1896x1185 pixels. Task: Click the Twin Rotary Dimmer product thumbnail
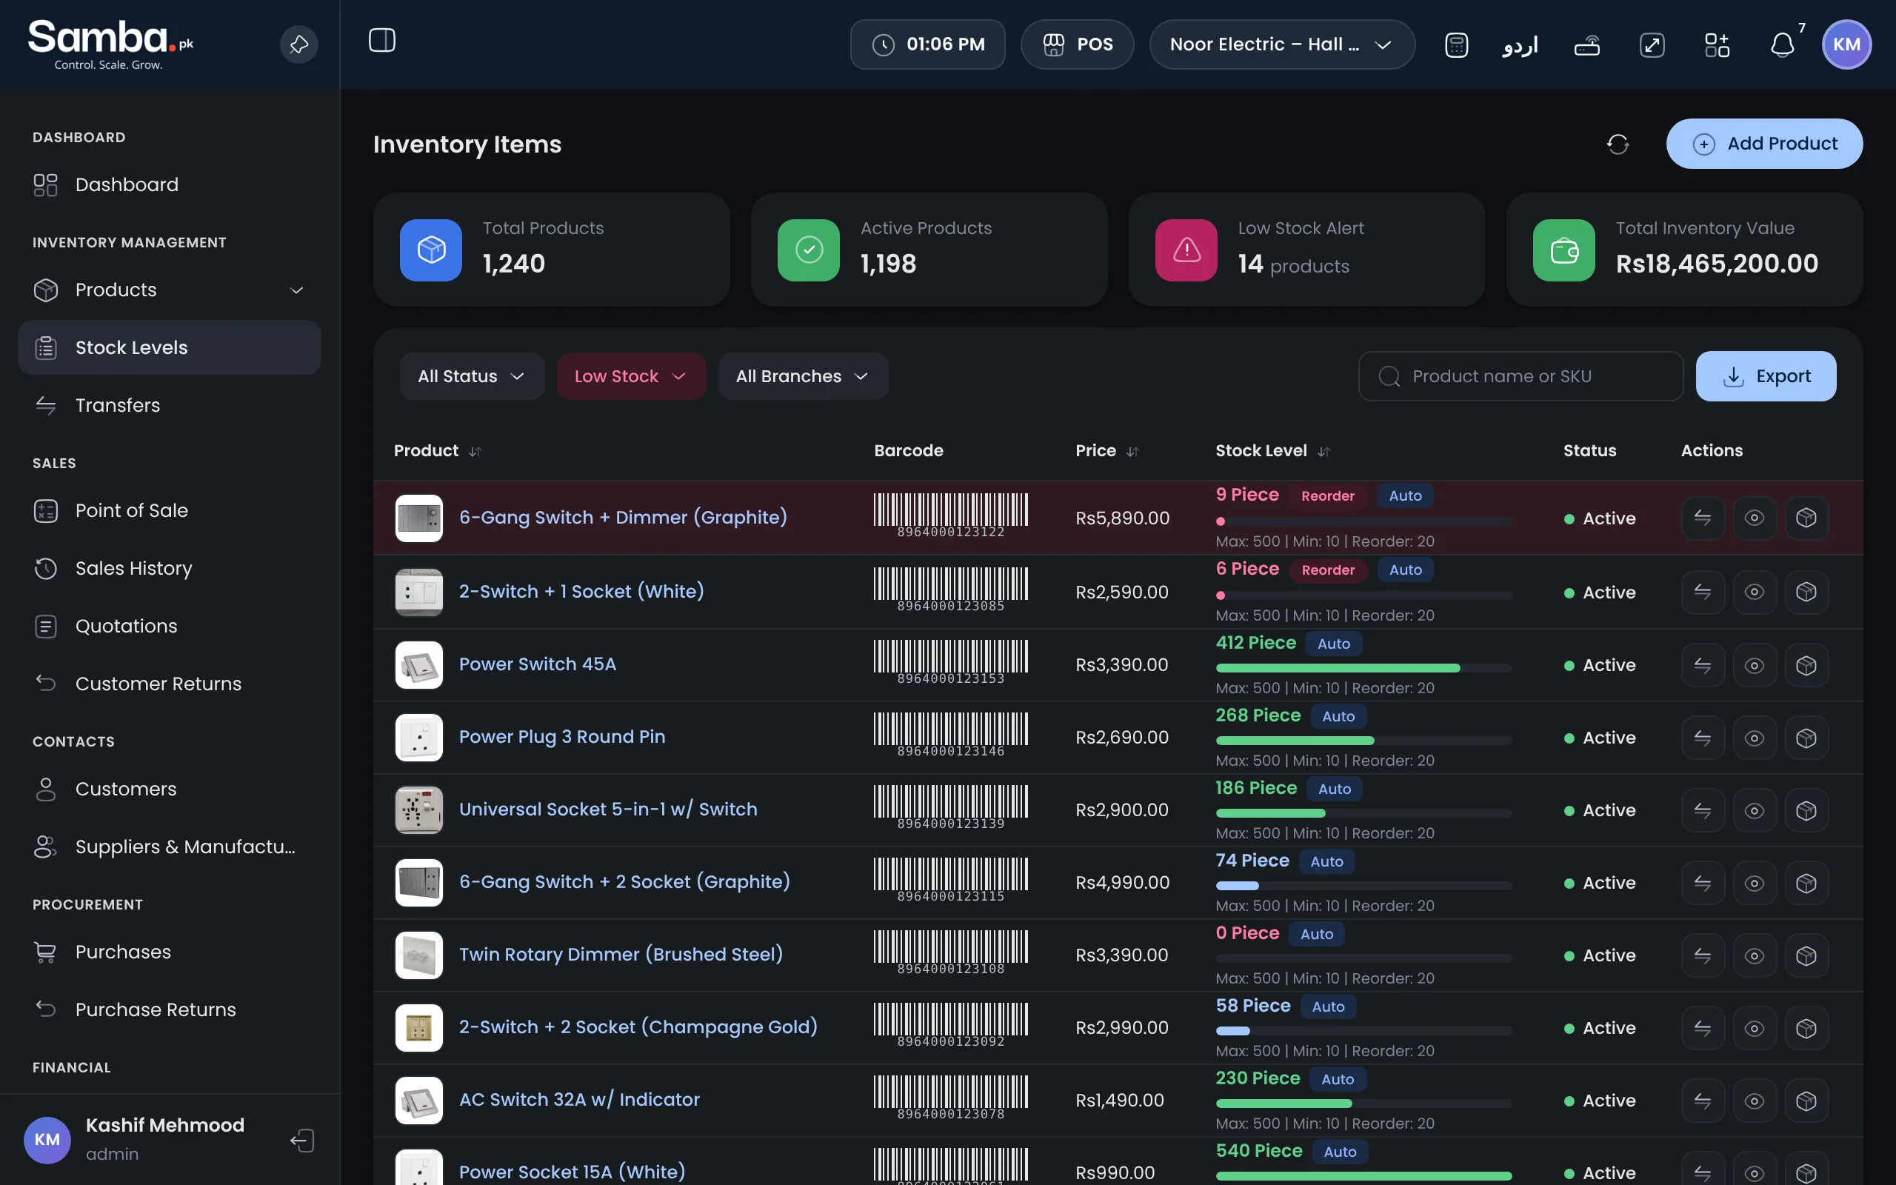pos(418,955)
